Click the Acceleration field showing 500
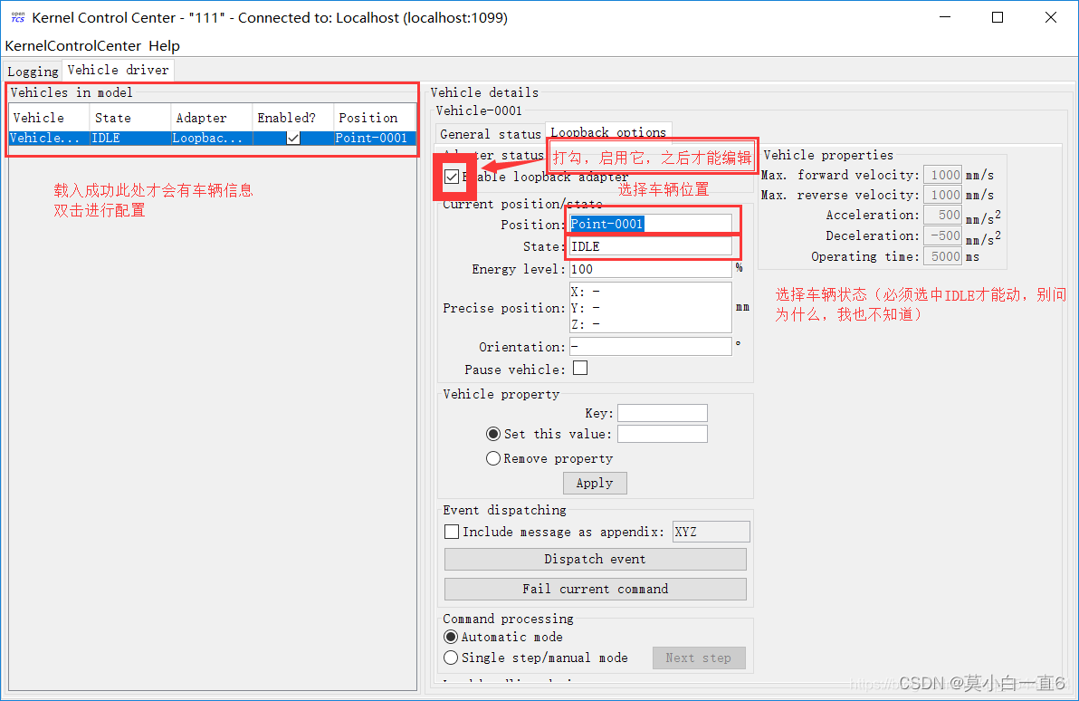The width and height of the screenshot is (1079, 701). 942,215
